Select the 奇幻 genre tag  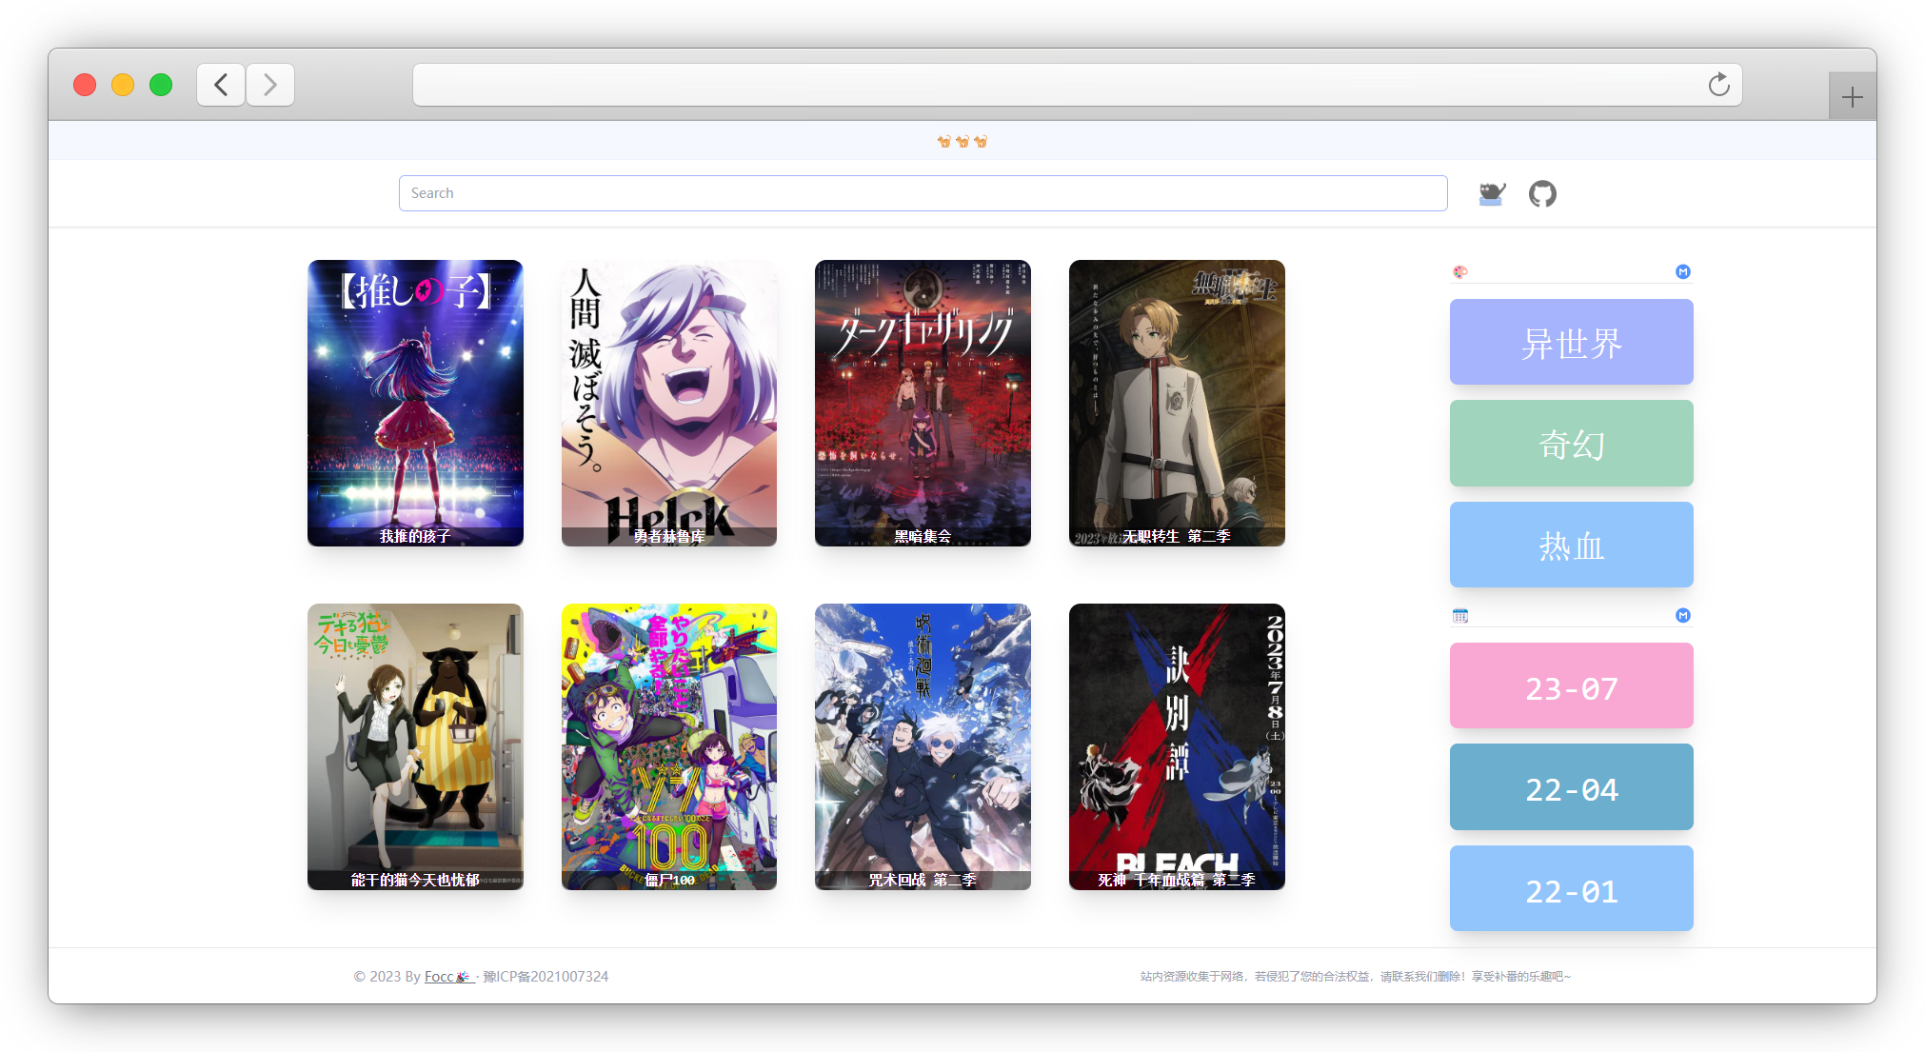point(1571,444)
